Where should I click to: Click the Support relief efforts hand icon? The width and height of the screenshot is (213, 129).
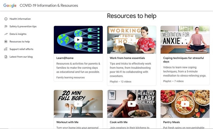[6, 49]
